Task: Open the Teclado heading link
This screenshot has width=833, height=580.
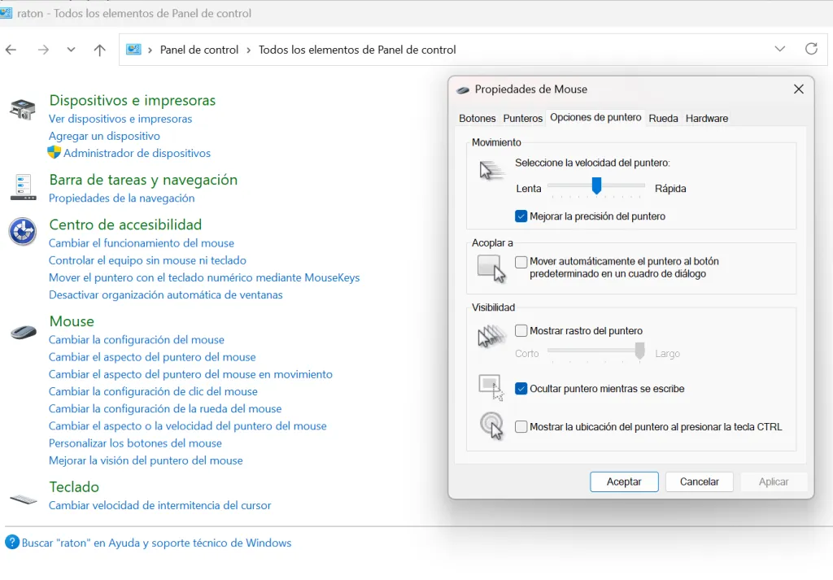Action: pyautogui.click(x=74, y=487)
